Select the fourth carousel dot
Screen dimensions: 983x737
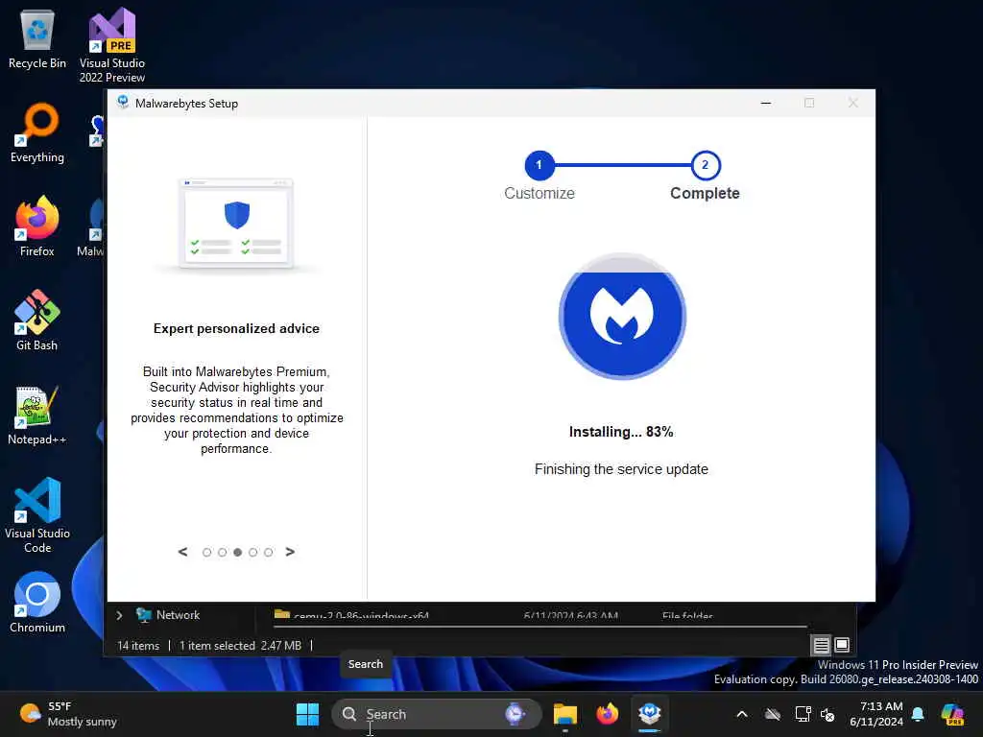click(252, 552)
